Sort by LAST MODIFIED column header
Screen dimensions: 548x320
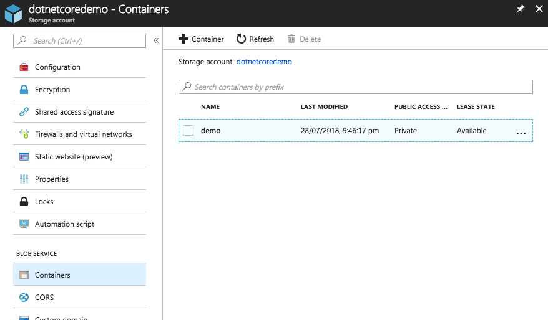(325, 106)
